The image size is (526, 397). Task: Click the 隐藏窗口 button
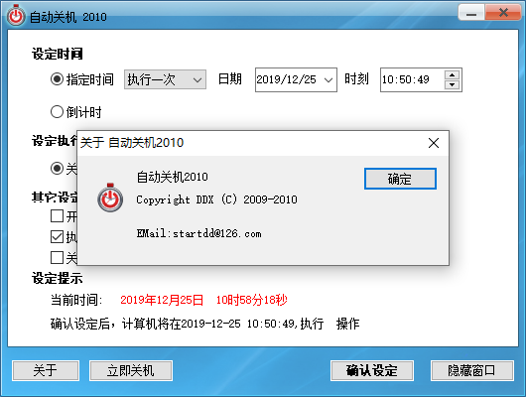tap(472, 370)
